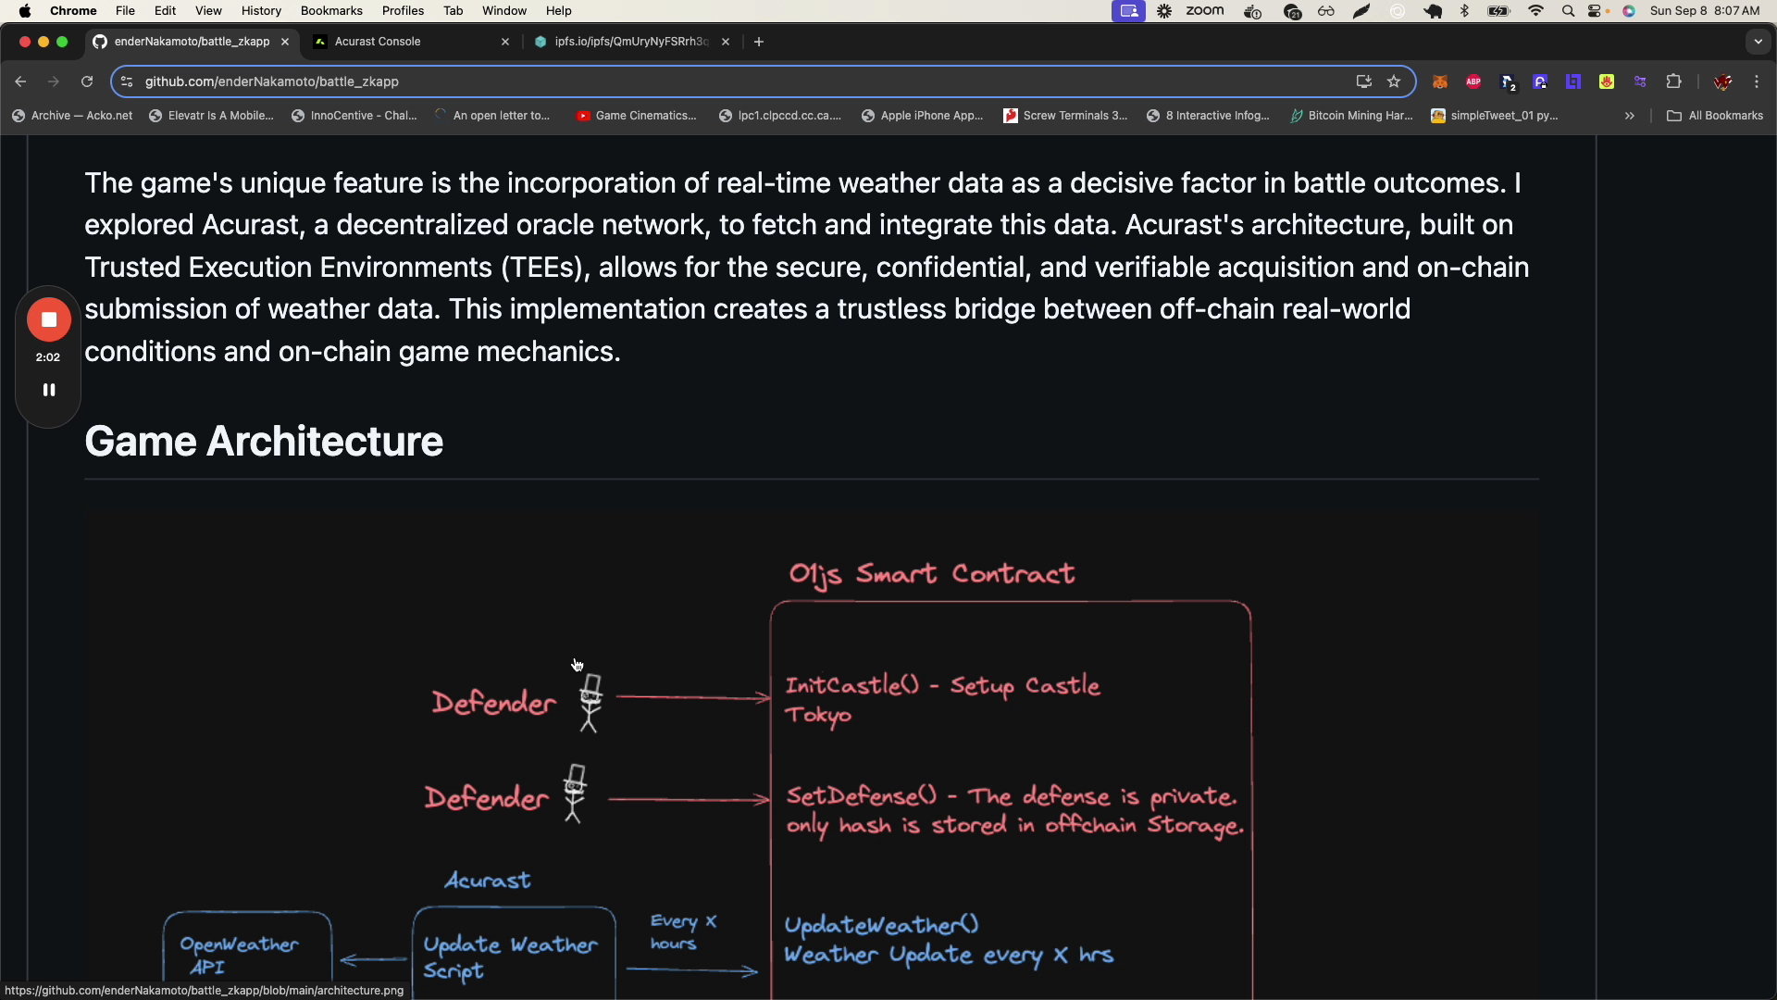Open the date and time display

(1705, 10)
